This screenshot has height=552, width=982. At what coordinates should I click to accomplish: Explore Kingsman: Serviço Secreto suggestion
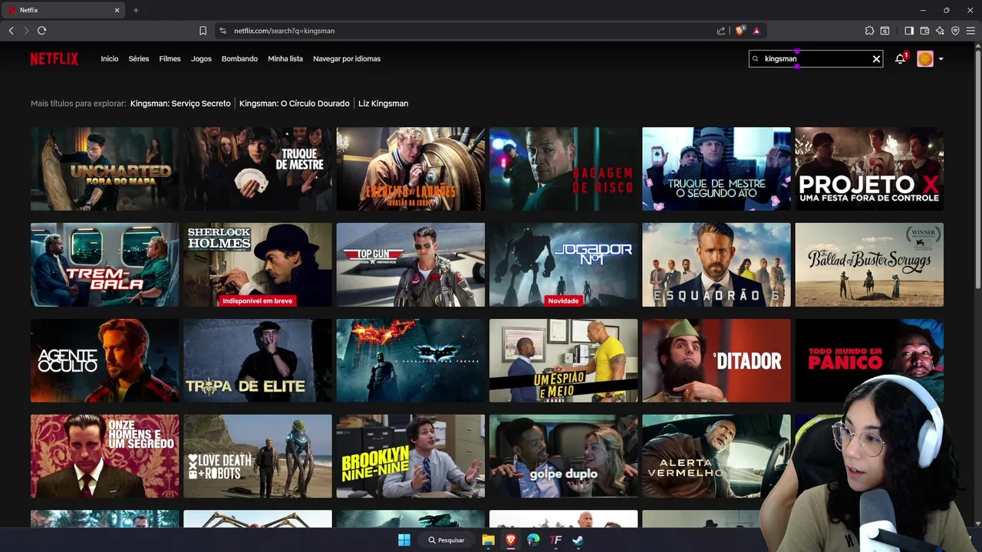(180, 103)
